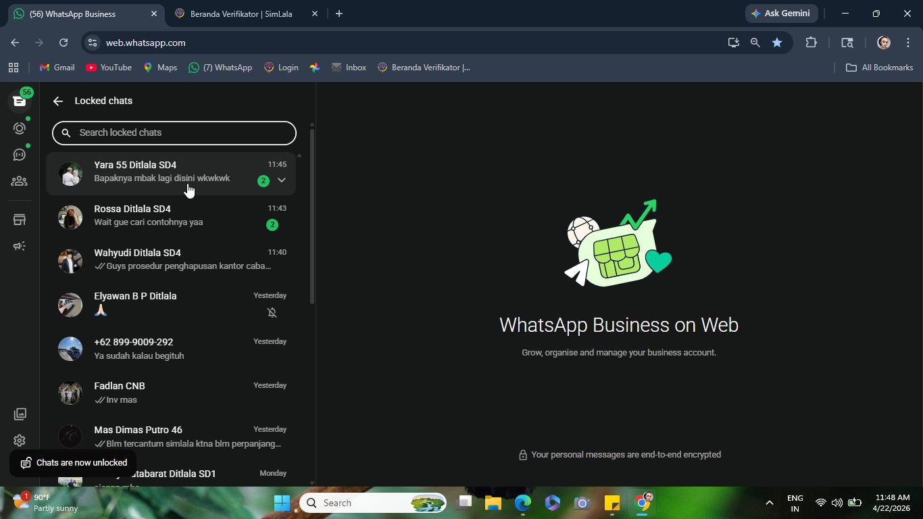Open Wahyudi Ditlala SD4 chat
This screenshot has height=519, width=923.
171,260
